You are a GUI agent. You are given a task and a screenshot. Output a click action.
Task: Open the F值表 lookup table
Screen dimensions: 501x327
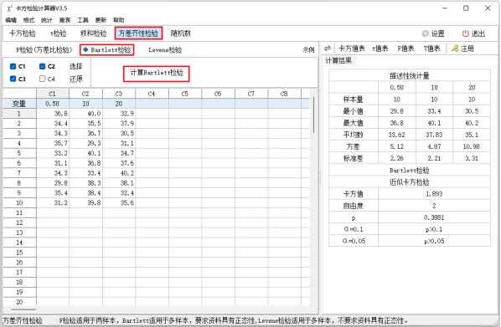(405, 49)
